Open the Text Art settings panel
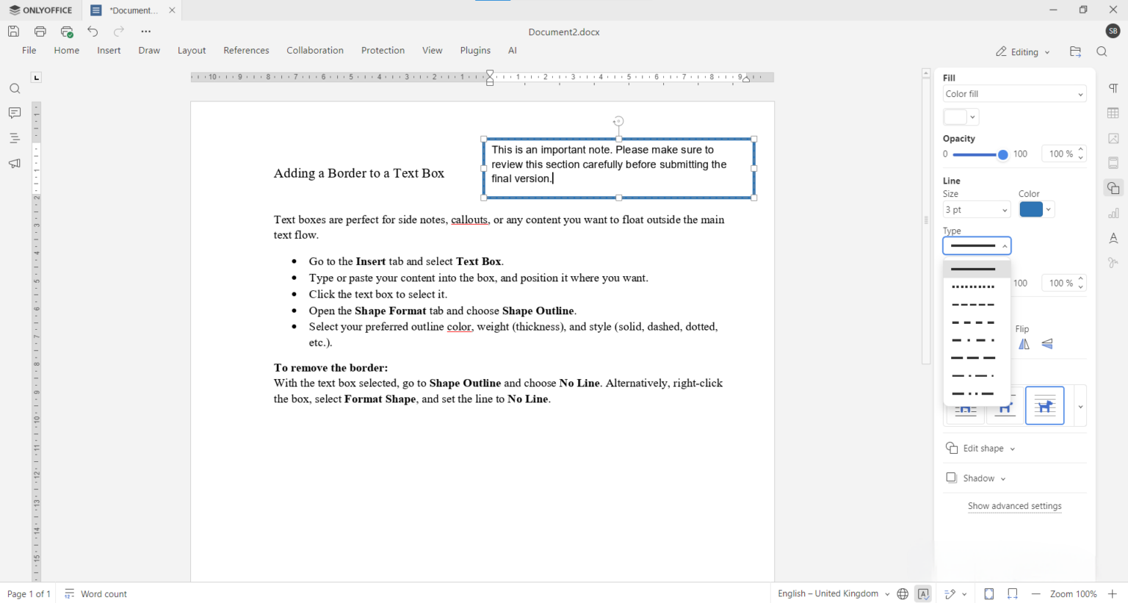 pyautogui.click(x=1113, y=238)
